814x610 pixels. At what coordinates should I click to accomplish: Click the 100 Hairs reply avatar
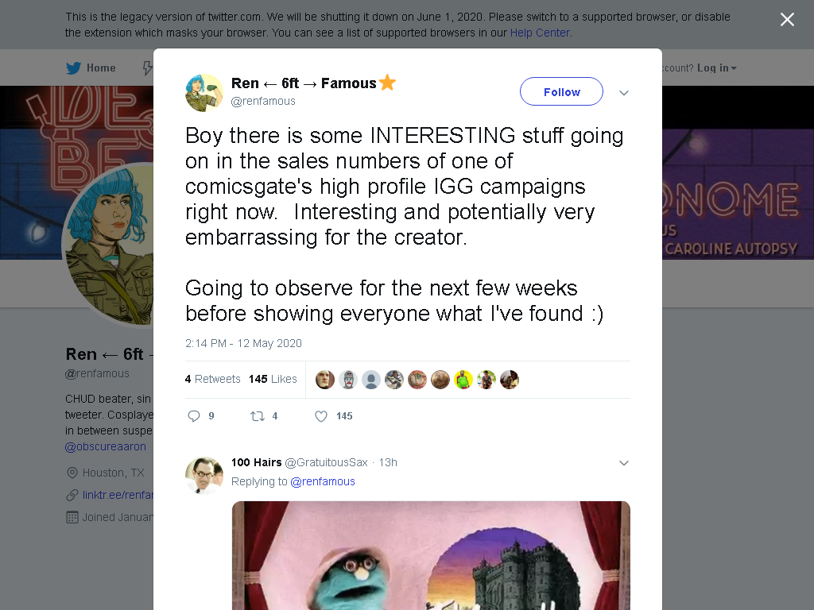click(x=204, y=475)
